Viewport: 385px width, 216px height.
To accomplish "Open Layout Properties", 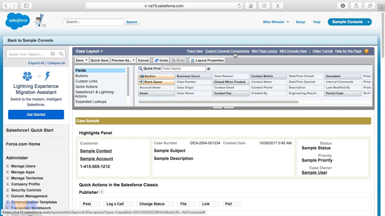I will 207,60.
